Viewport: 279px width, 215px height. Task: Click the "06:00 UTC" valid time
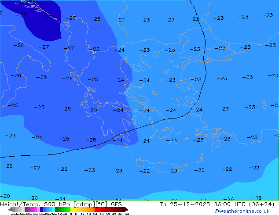pos(230,204)
